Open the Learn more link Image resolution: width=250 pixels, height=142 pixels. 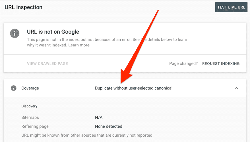pos(79,45)
